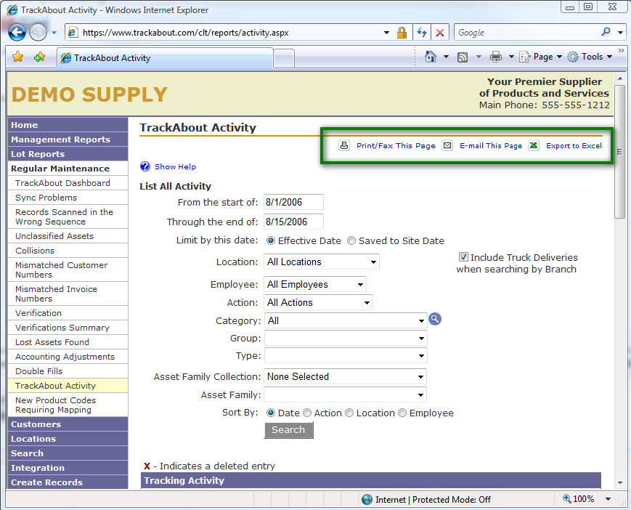Select the Effective Date radio button
The height and width of the screenshot is (510, 631).
[x=271, y=240]
